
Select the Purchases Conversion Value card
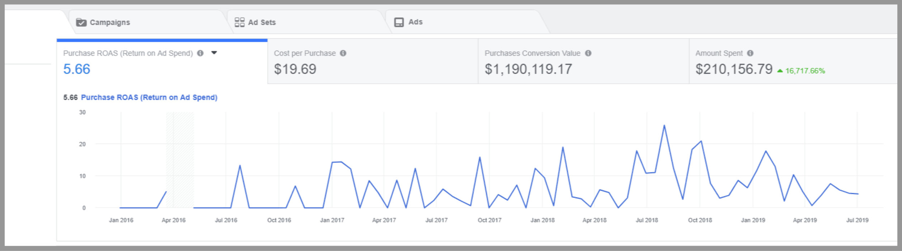583,61
